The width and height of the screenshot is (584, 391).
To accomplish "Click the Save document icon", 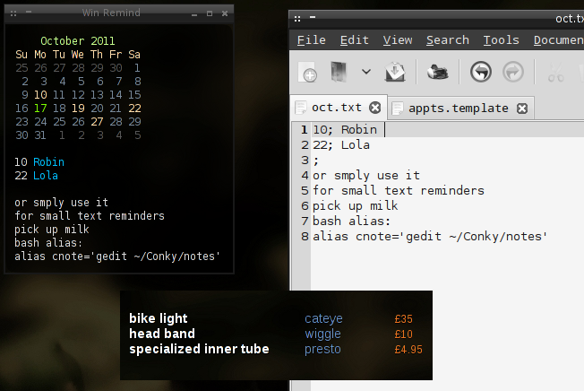I will point(395,72).
